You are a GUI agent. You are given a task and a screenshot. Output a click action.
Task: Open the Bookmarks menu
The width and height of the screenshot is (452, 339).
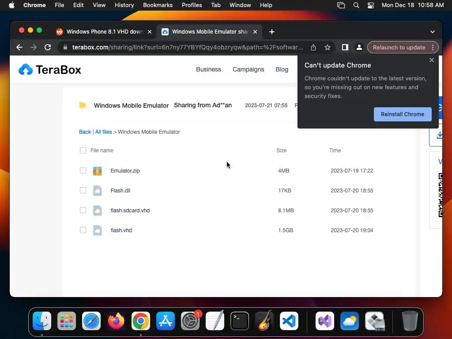point(158,5)
